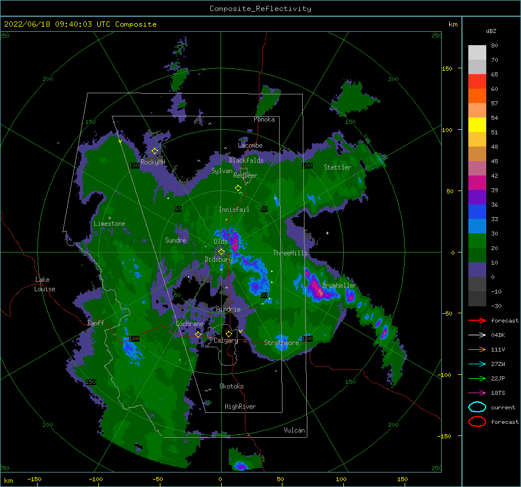Pick the light gray 70-80 dBZ swatch

pyautogui.click(x=477, y=53)
